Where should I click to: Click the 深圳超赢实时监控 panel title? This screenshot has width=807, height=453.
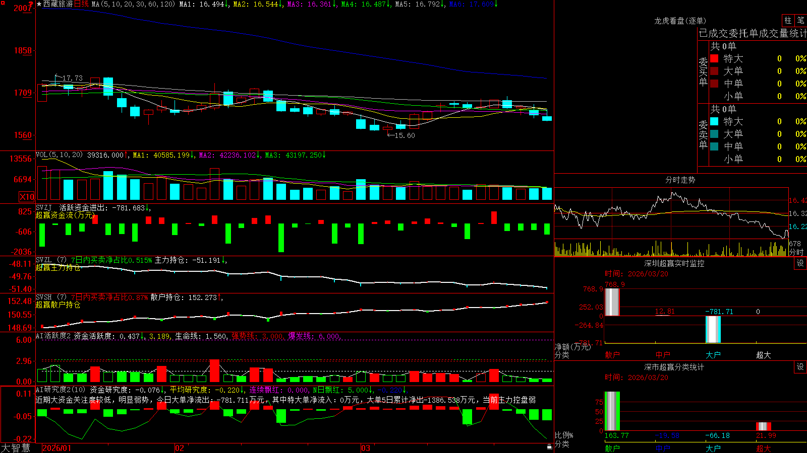click(674, 263)
